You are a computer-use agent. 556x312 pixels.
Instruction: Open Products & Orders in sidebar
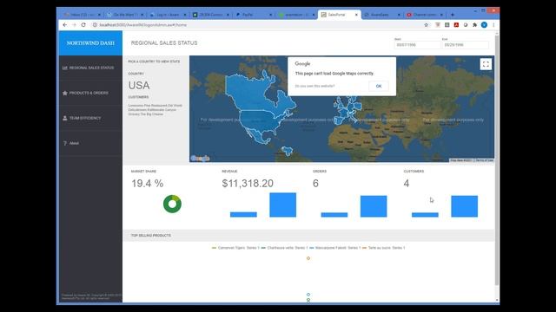click(x=90, y=93)
